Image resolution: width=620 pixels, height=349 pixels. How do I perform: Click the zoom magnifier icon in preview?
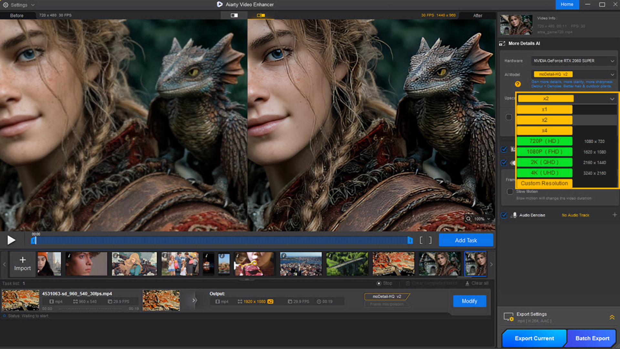[x=468, y=219]
